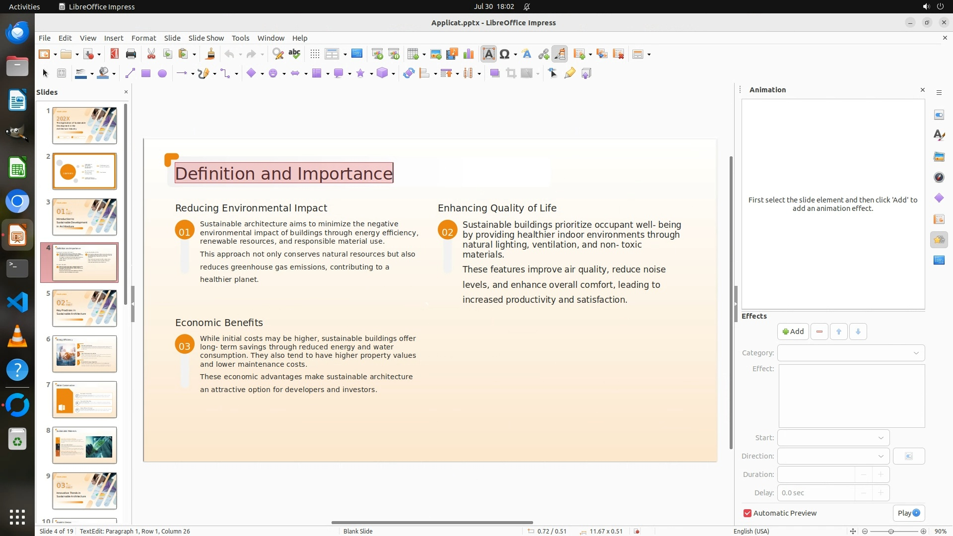Select the Rectangle drawing tool
Screen dimensions: 953x536
[145, 73]
